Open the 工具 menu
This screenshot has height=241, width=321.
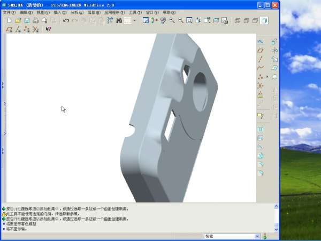pos(135,12)
